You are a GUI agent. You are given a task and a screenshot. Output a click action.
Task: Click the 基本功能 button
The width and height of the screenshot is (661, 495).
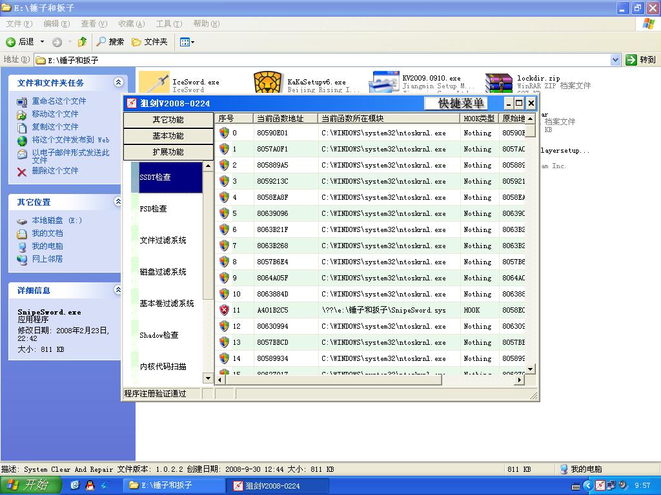point(168,136)
